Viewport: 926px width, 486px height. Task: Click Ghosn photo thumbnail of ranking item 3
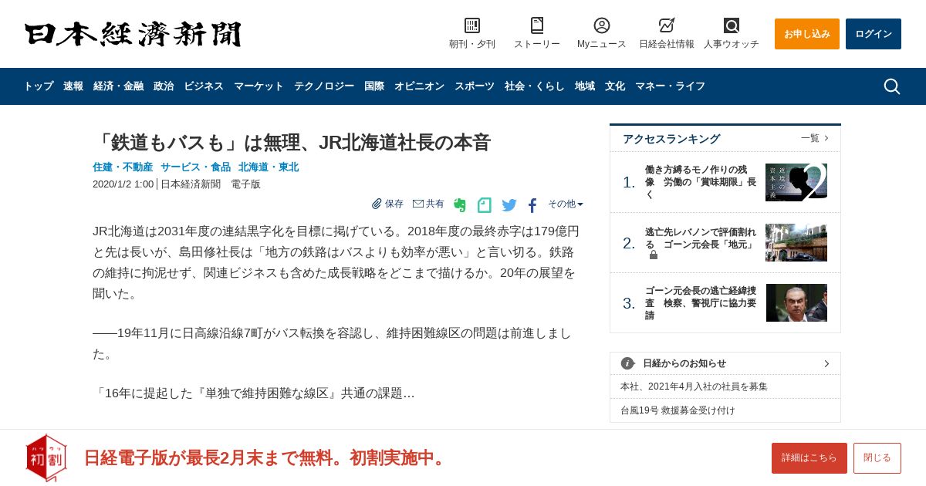[796, 302]
